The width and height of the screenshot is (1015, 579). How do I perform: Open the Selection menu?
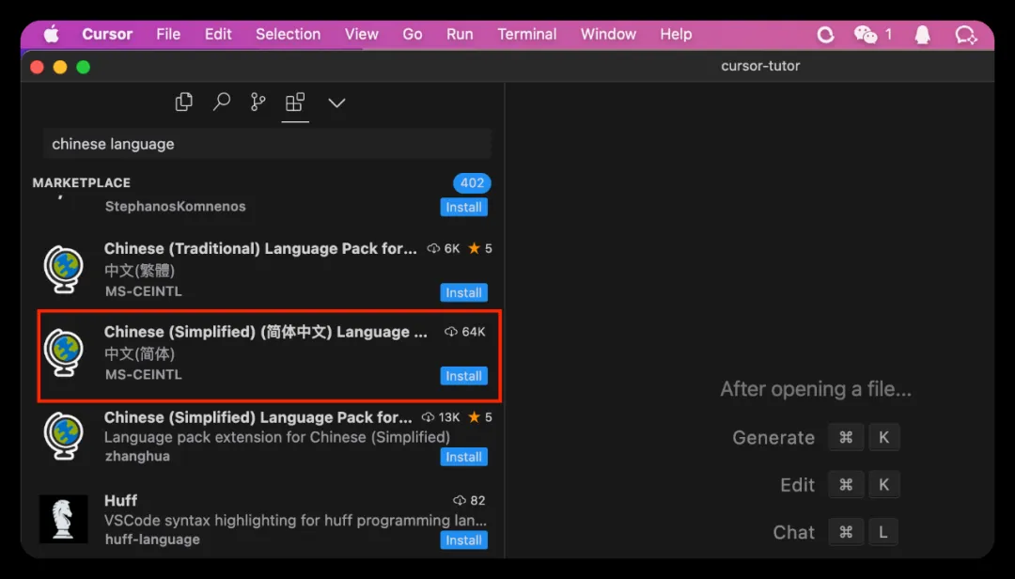pos(289,35)
